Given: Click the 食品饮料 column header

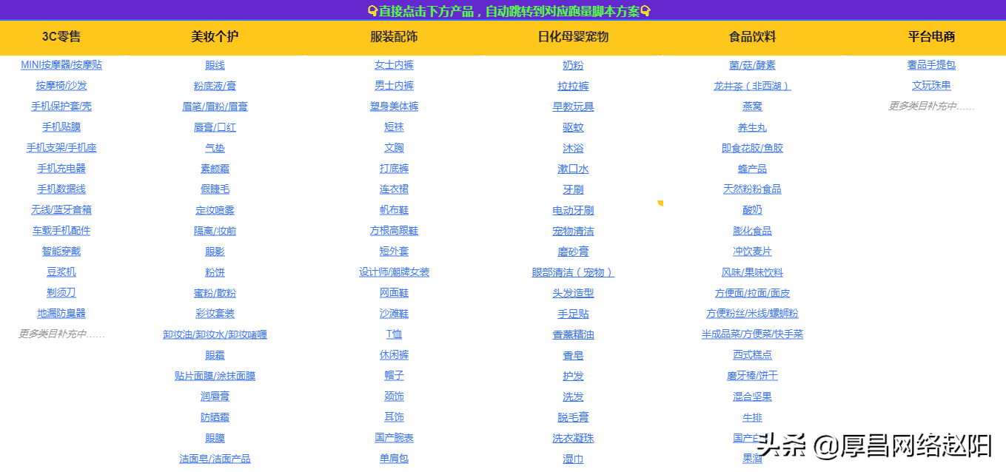Looking at the screenshot, I should click(x=752, y=36).
